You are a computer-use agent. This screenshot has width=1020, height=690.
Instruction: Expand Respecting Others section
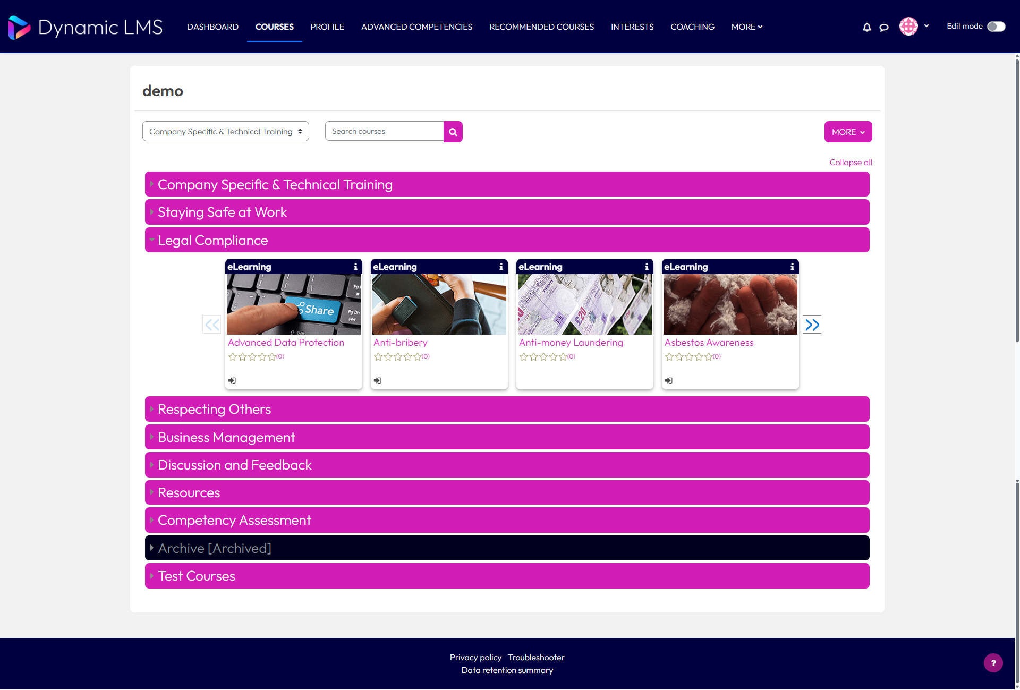507,409
